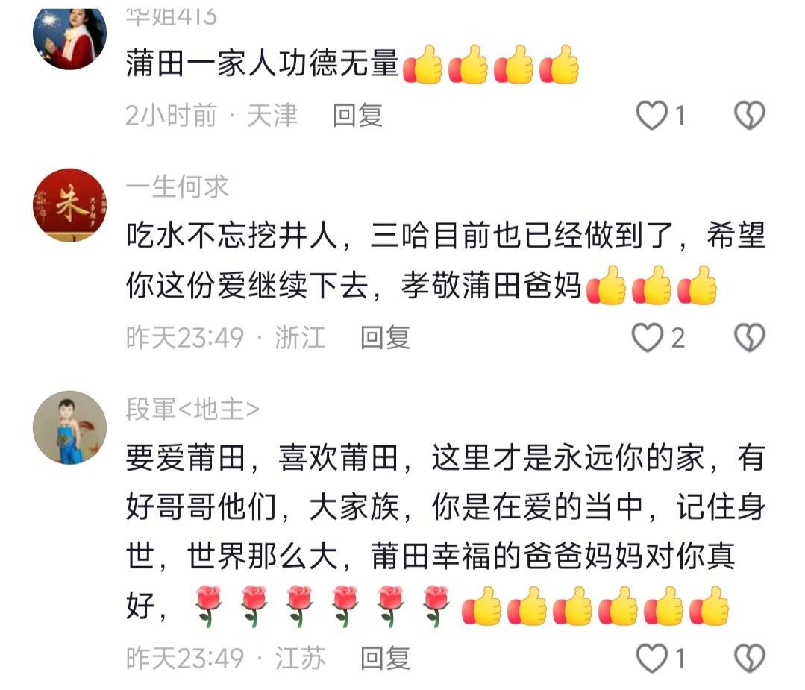Tap the 蒲田一家人功德无量 comment text
The image size is (805, 690).
pyautogui.click(x=263, y=64)
